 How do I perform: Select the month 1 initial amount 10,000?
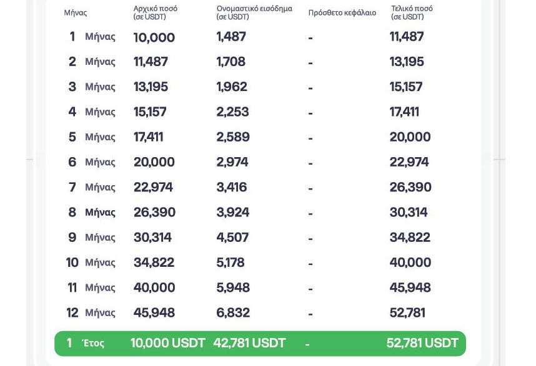click(154, 37)
